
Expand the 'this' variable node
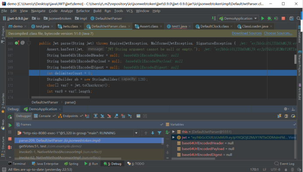coord(173,132)
